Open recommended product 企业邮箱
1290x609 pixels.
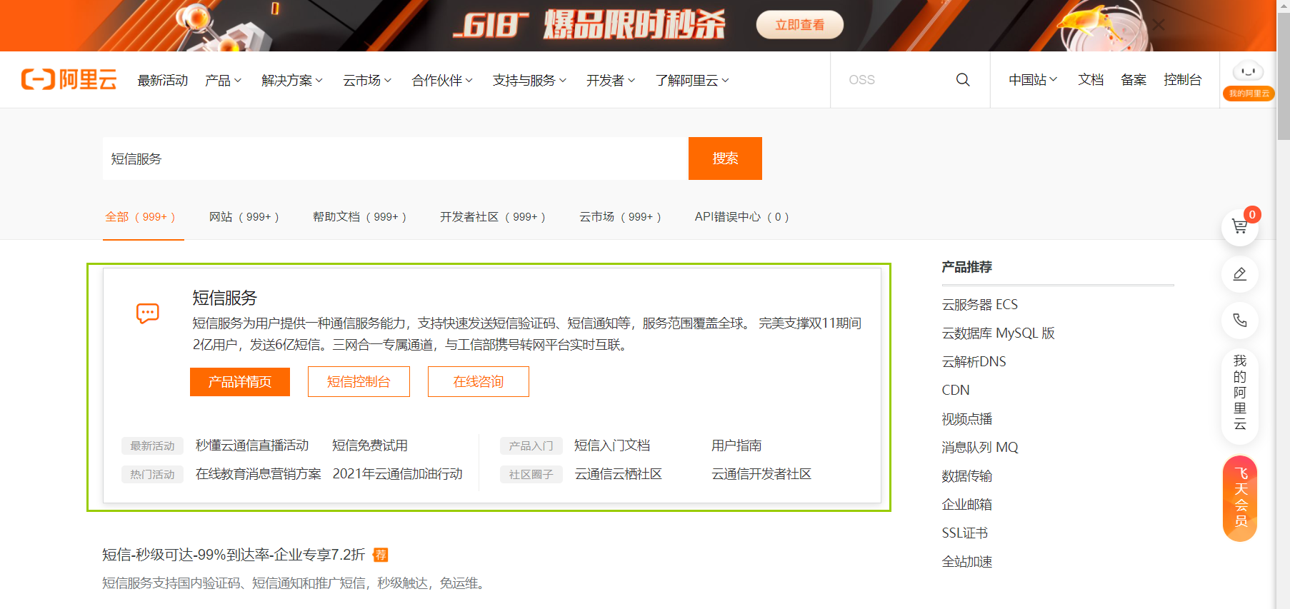967,505
